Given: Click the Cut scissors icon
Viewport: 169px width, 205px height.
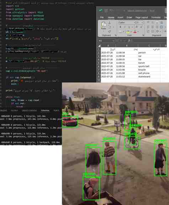Looking at the screenshot, I should pyautogui.click(x=110, y=23).
